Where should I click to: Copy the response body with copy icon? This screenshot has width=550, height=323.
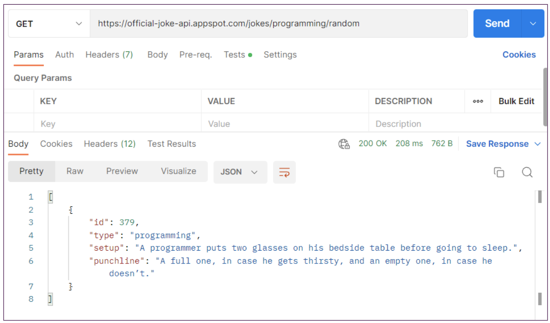click(499, 172)
